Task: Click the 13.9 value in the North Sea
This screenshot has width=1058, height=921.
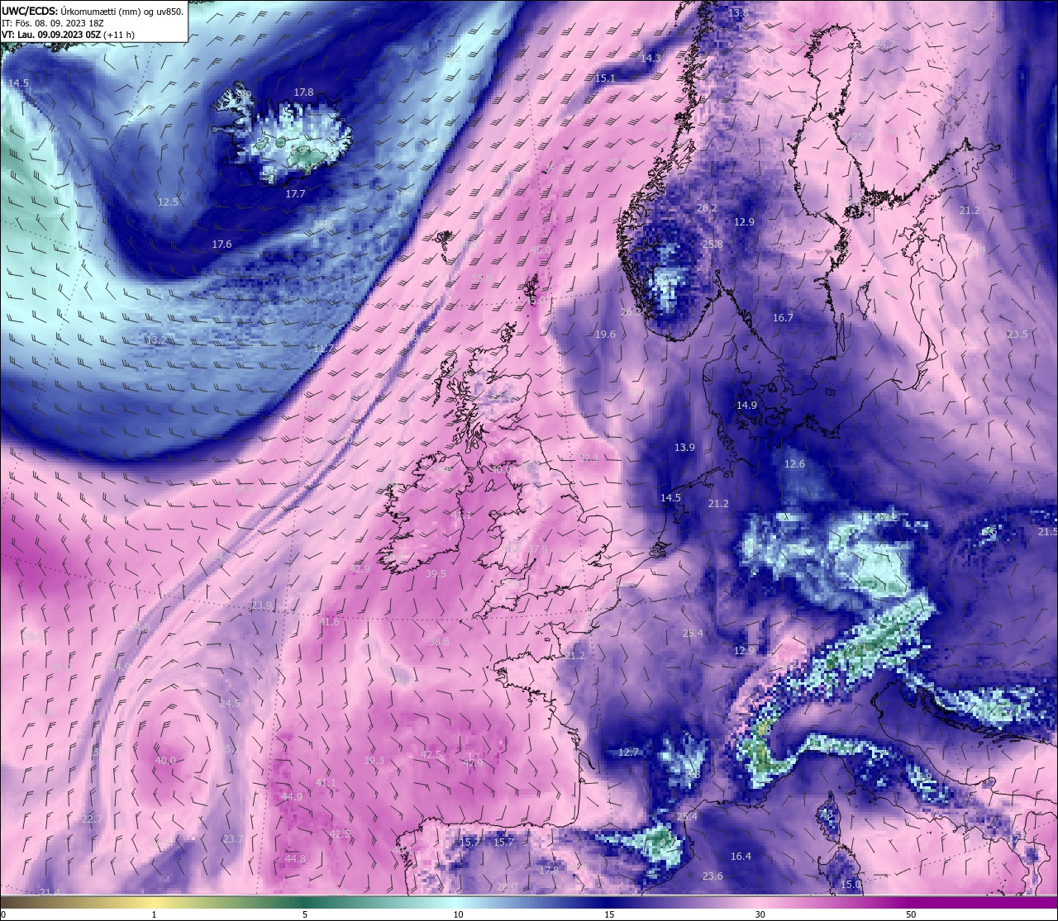Action: point(684,448)
